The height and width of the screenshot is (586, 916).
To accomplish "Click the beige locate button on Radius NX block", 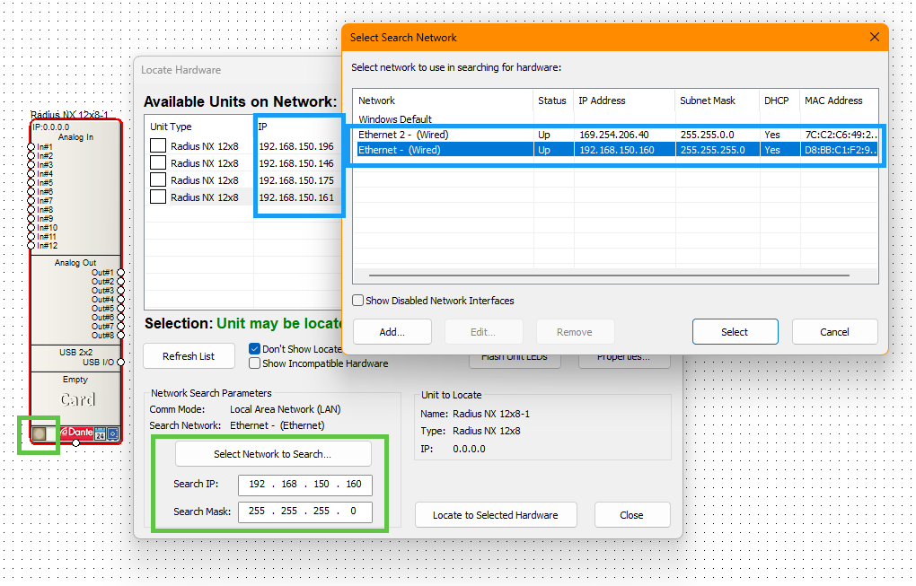I will [40, 434].
